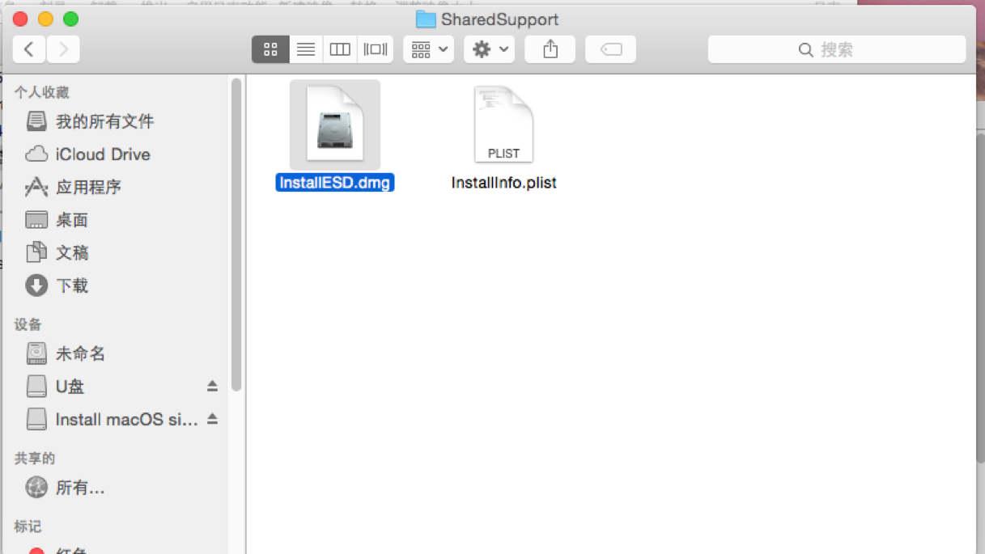Image resolution: width=985 pixels, height=554 pixels.
Task: Close the SharedSupport window
Action: pyautogui.click(x=21, y=19)
